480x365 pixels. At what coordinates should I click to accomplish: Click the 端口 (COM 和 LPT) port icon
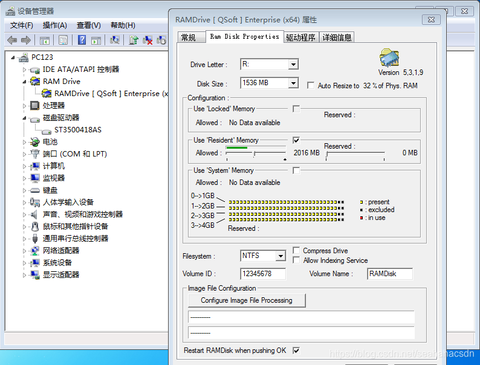(35, 154)
